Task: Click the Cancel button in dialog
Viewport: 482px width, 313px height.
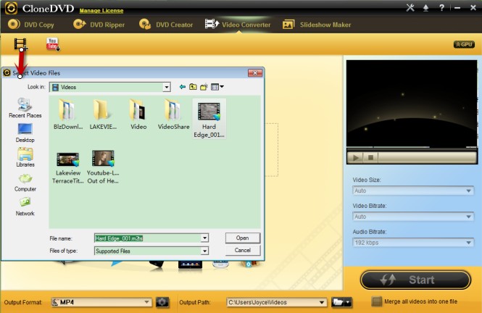Action: (x=243, y=251)
